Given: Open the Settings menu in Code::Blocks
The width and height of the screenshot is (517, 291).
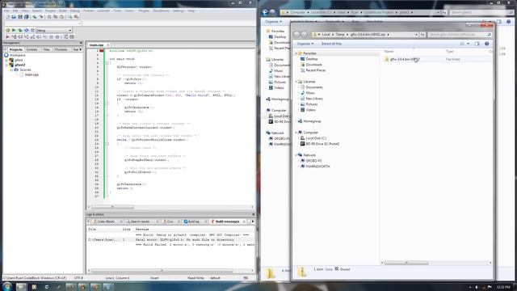Looking at the screenshot, I should 179,11.
